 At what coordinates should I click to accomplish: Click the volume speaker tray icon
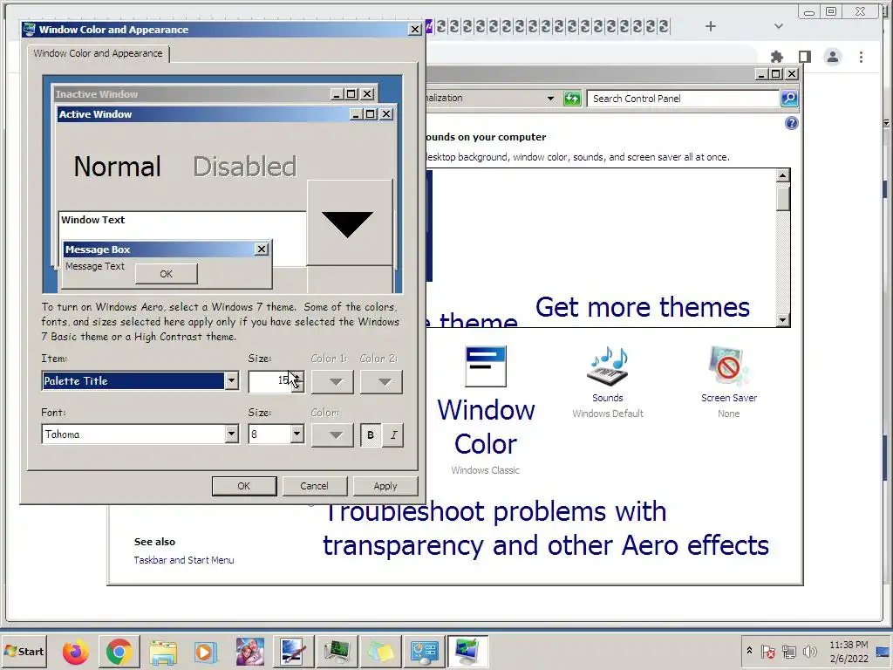(x=809, y=651)
